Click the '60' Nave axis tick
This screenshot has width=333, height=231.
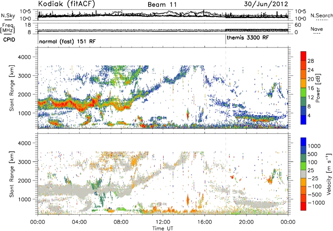coord(298,25)
